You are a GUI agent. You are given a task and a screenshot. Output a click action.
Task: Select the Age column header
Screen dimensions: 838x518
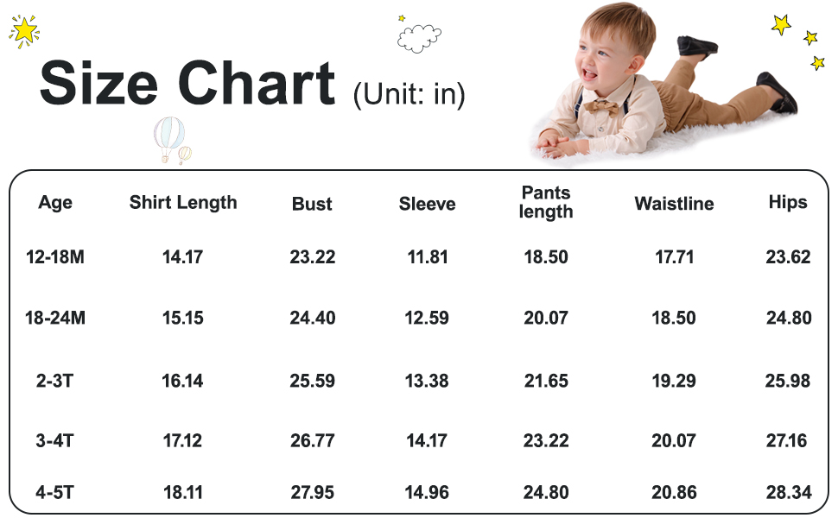pos(55,203)
